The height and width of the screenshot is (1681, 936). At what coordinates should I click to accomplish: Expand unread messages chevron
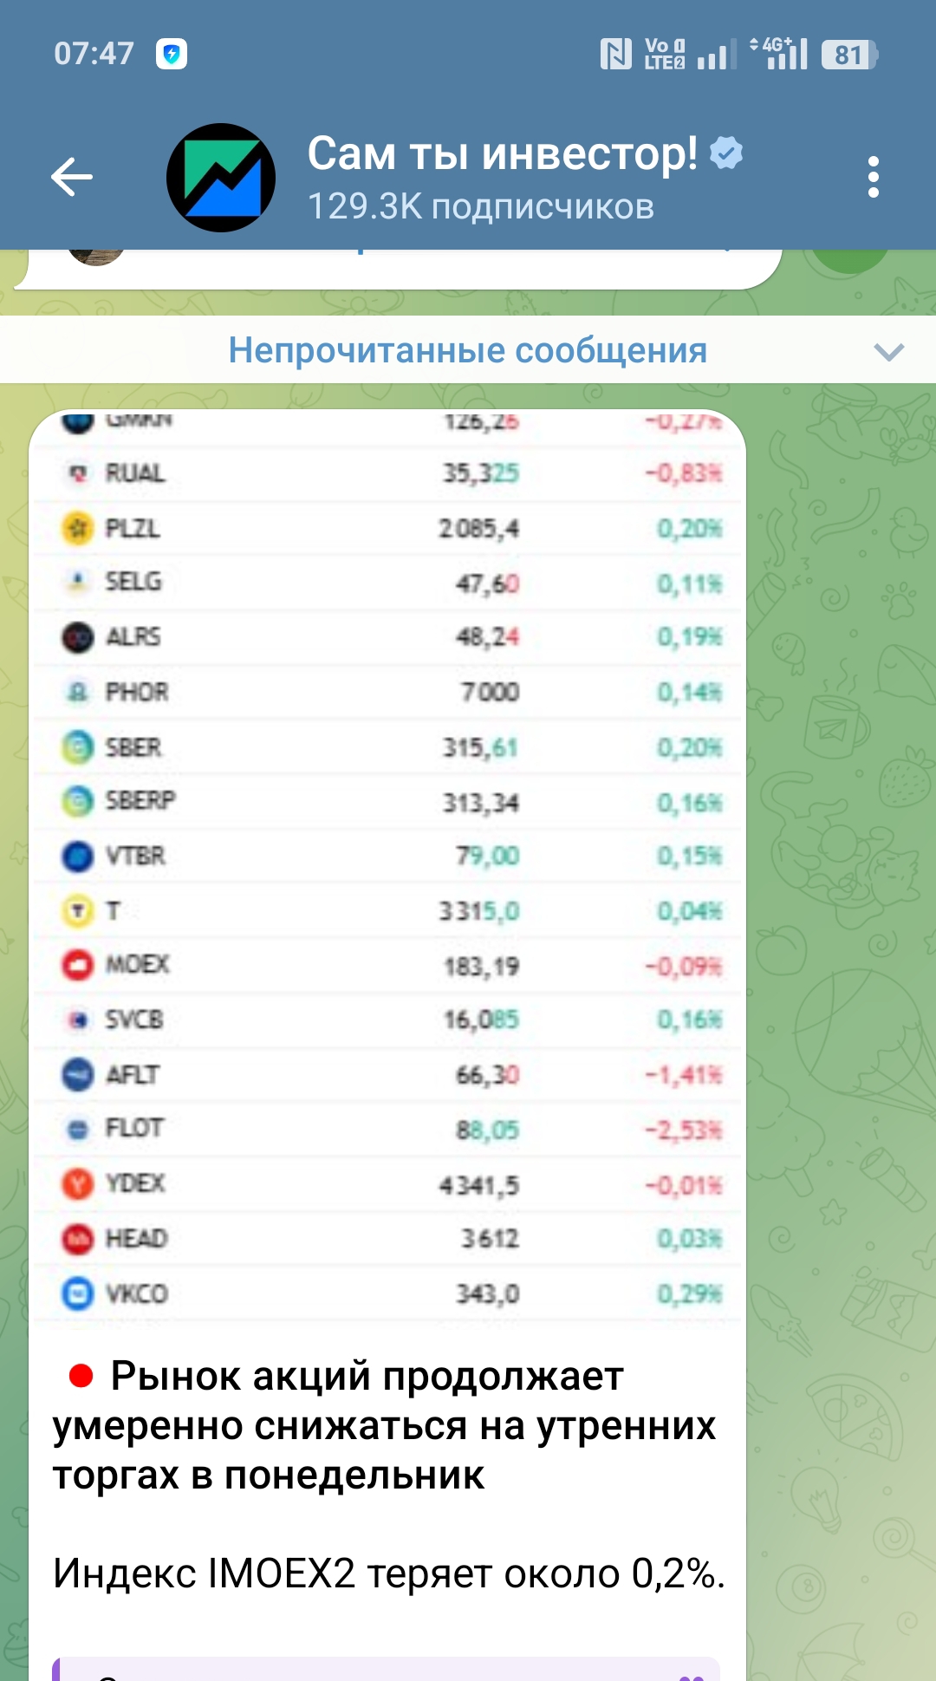click(888, 351)
